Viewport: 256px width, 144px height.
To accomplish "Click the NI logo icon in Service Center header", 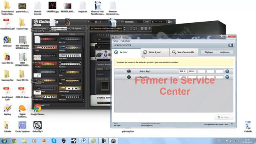I will pos(230,45).
